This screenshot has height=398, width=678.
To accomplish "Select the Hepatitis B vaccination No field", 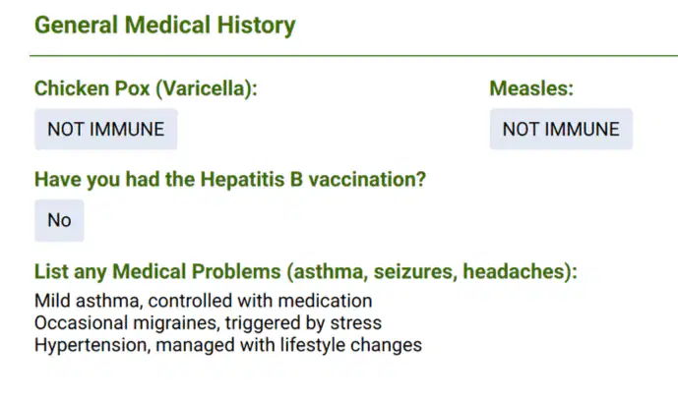I will 59,220.
